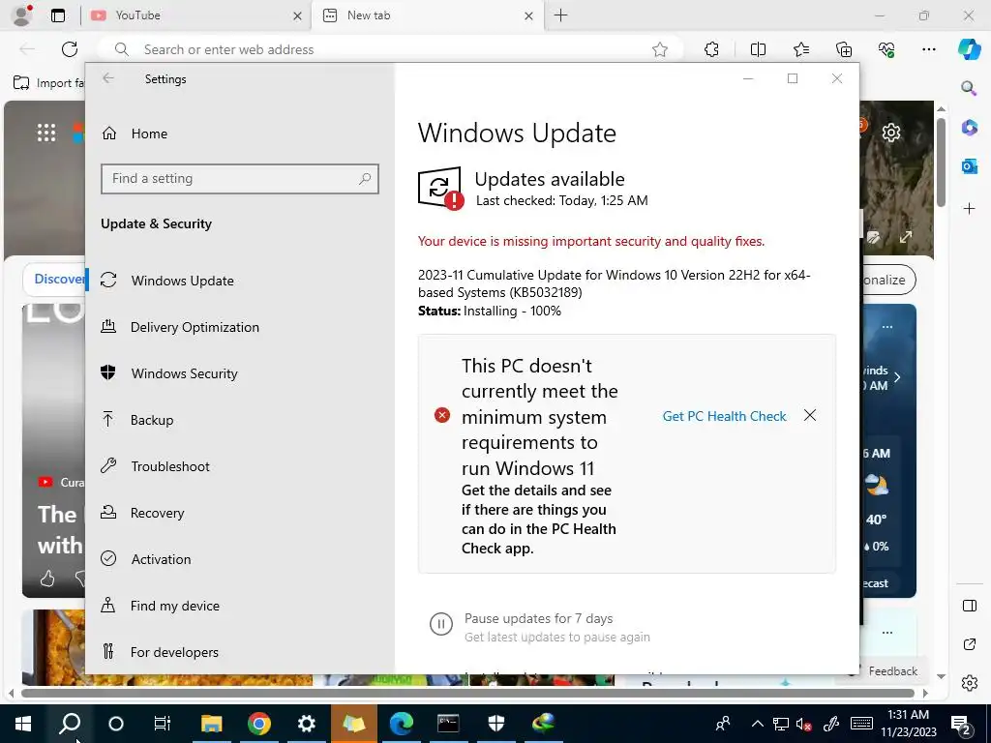Open Edge Collections icon
The image size is (991, 743).
coord(844,49)
